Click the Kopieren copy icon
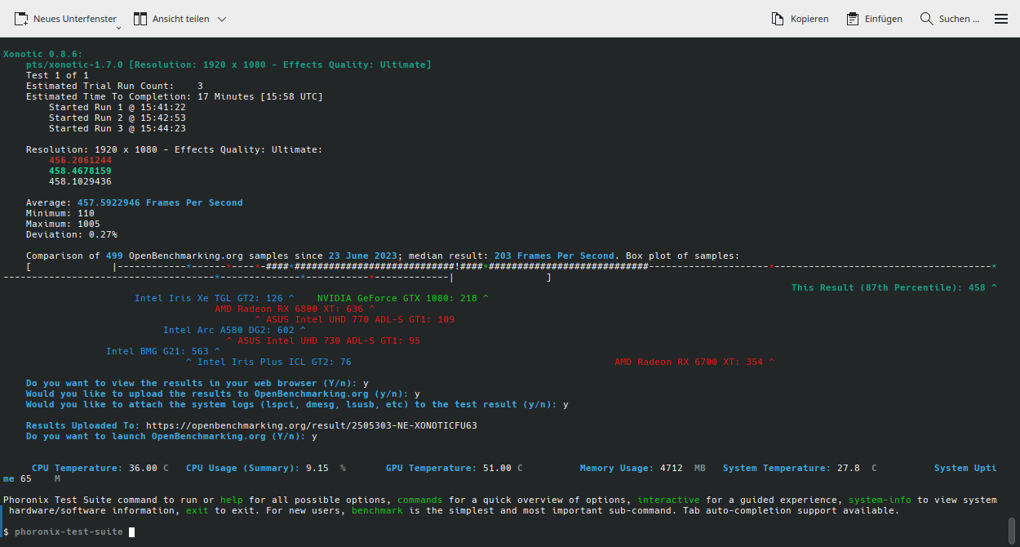 pyautogui.click(x=778, y=18)
